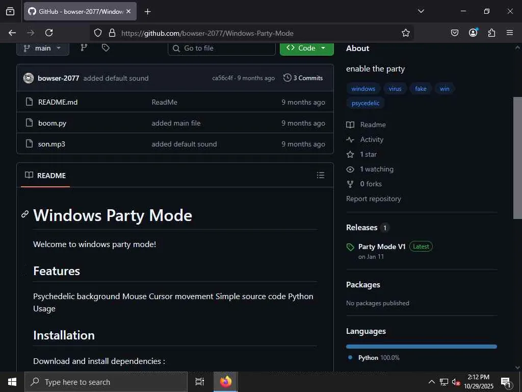Reload the current page
The width and height of the screenshot is (522, 392).
pos(49,33)
